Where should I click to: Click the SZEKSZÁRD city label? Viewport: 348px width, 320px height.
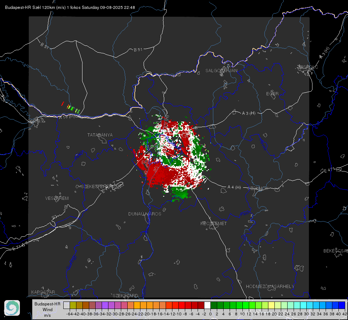pos(125,295)
